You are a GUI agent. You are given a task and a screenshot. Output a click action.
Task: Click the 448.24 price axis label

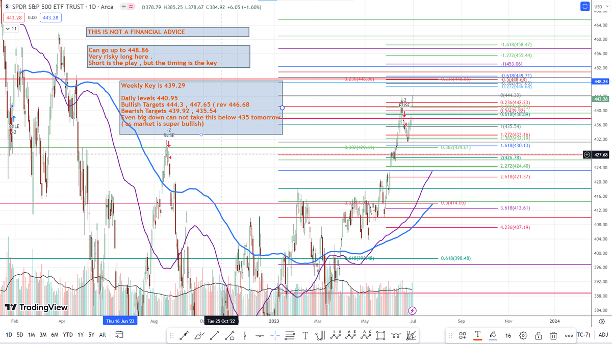pyautogui.click(x=601, y=81)
